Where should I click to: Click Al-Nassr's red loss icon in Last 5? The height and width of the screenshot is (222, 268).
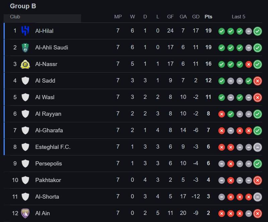pyautogui.click(x=248, y=64)
